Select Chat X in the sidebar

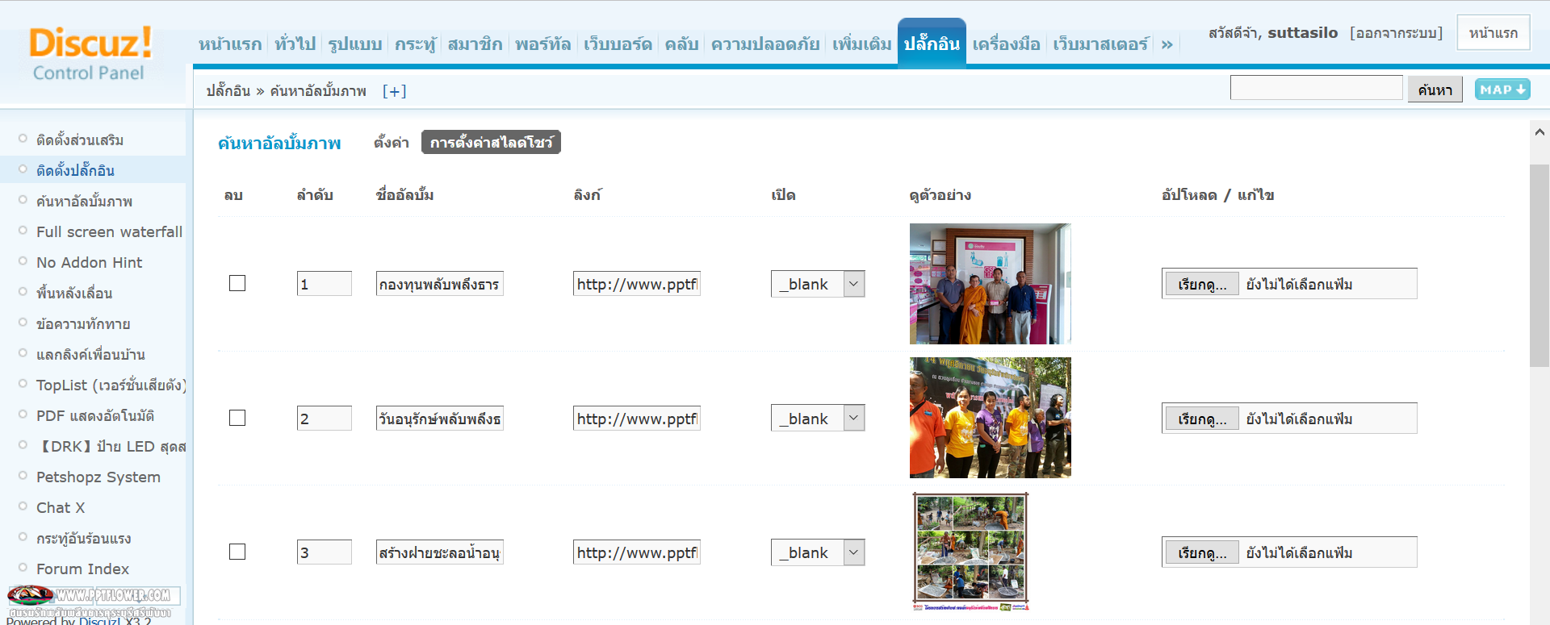click(x=61, y=507)
